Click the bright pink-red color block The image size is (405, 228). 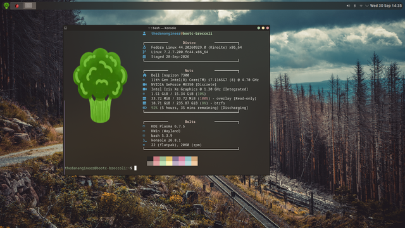tap(156, 163)
